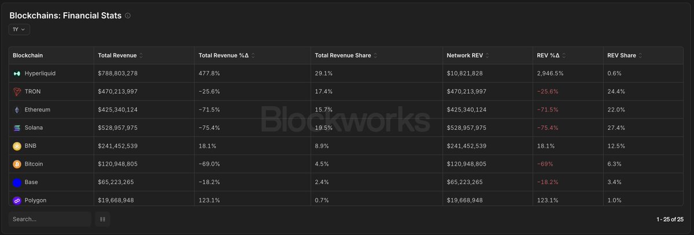Sort table by Network REV header

coord(468,55)
